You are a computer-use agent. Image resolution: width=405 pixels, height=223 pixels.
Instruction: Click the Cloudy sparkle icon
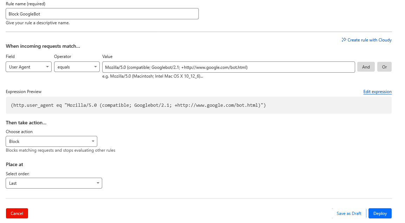click(344, 40)
